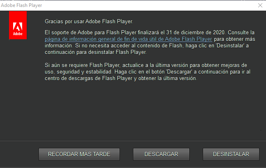
Task: Click the "Adobe Flash Player" window title
Action: [x=21, y=5]
